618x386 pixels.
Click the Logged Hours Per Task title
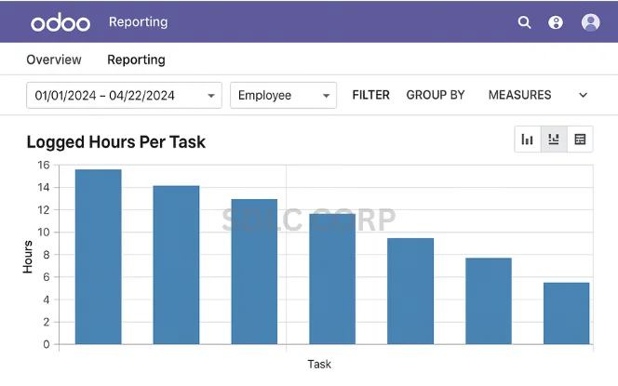[115, 141]
